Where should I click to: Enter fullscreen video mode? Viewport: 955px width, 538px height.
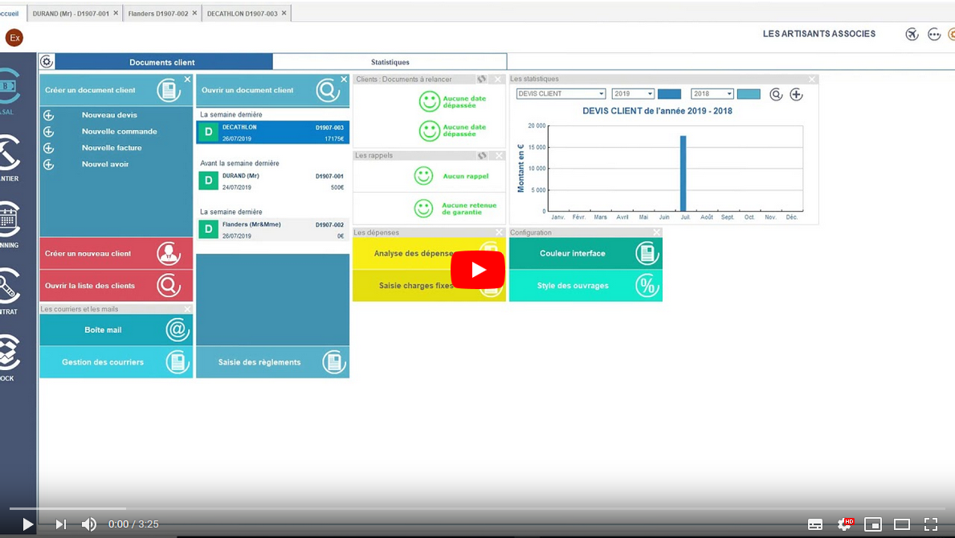pyautogui.click(x=931, y=524)
